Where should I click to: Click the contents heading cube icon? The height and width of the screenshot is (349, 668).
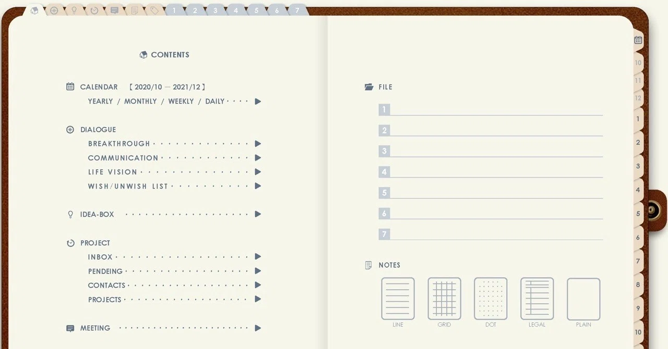pyautogui.click(x=144, y=55)
